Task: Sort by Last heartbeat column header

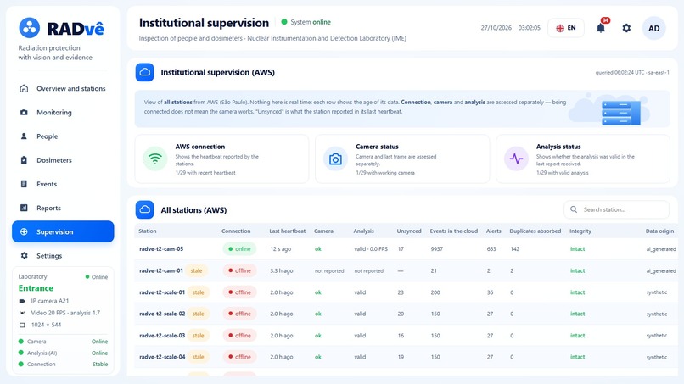Action: pos(288,231)
